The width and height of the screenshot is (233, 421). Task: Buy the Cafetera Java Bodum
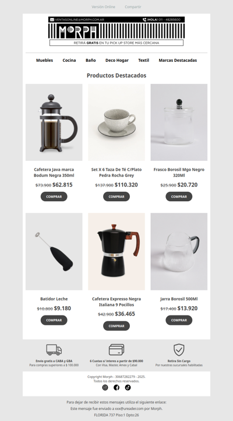click(x=54, y=197)
